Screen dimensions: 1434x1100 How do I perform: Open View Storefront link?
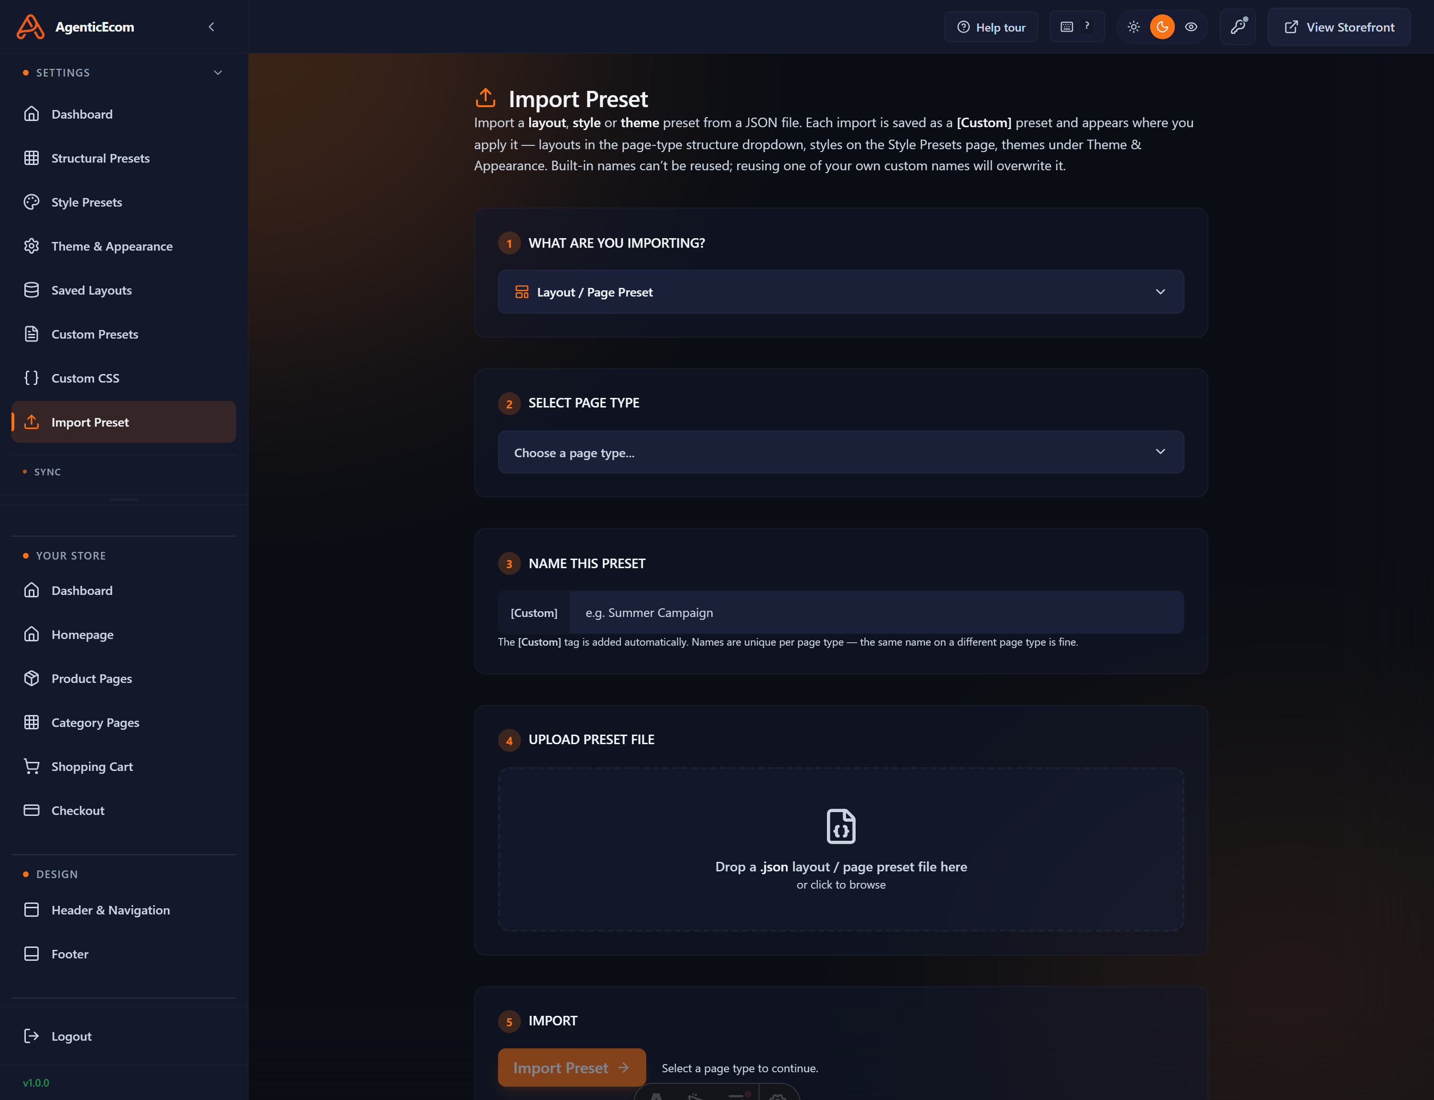pyautogui.click(x=1338, y=27)
